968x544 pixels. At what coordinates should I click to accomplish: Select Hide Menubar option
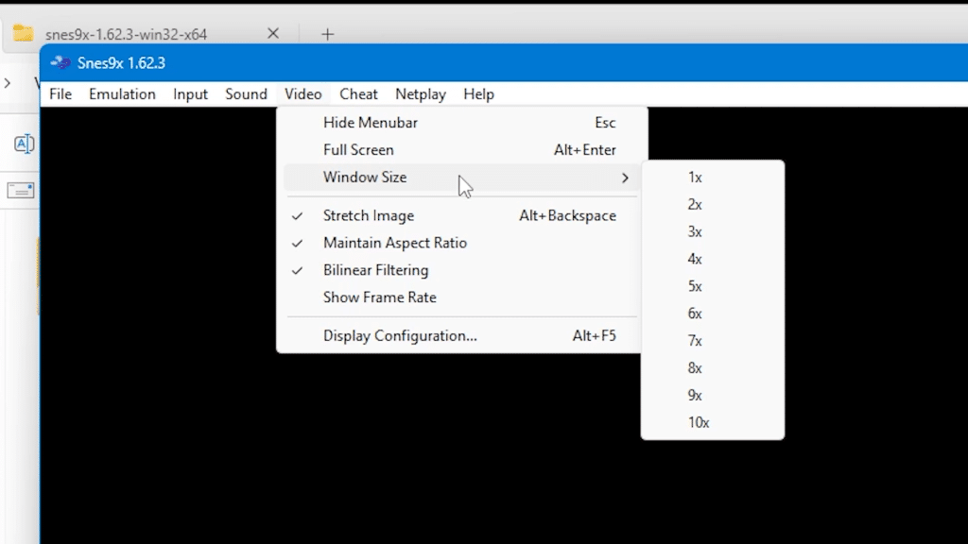click(461, 123)
